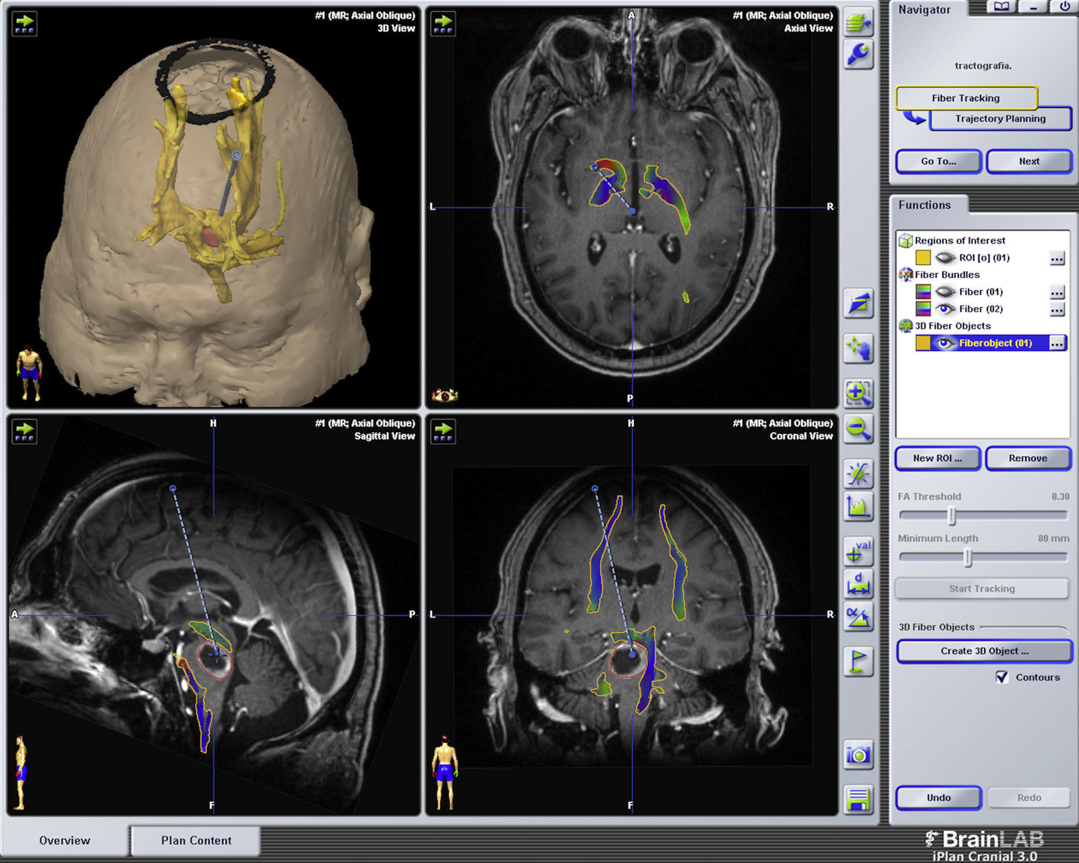
Task: Click the zoom out magnifier icon
Action: pos(858,429)
